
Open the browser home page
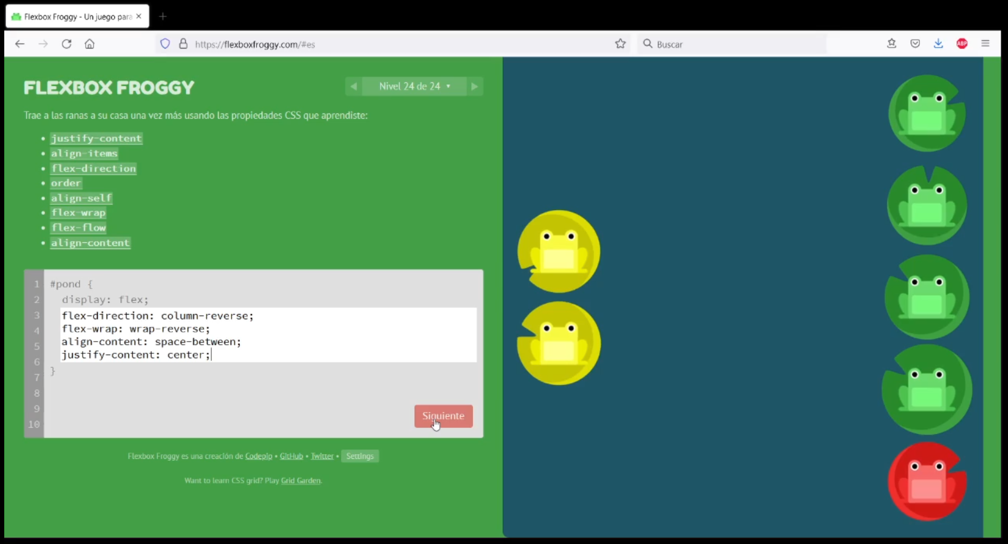click(x=90, y=44)
